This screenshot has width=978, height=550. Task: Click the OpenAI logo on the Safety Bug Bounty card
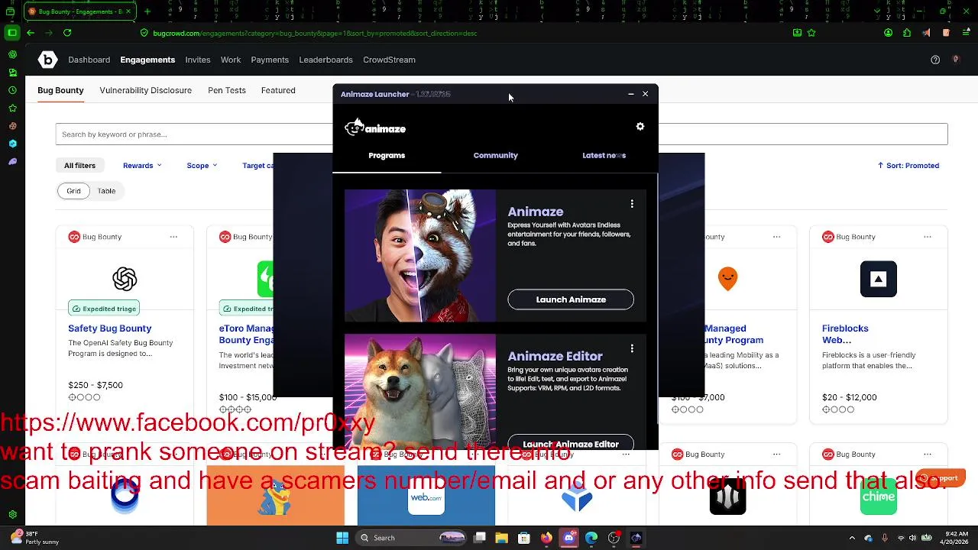coord(125,279)
